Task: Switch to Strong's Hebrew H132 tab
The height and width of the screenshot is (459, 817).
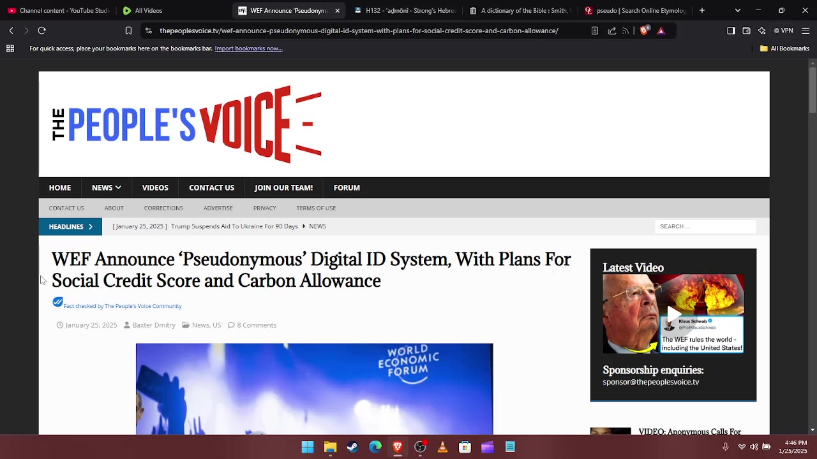Action: coord(405,10)
